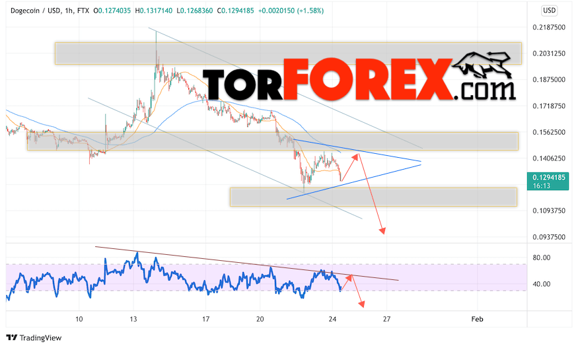Click the low price value L0.1268360
This screenshot has height=348, width=578.
click(x=195, y=11)
